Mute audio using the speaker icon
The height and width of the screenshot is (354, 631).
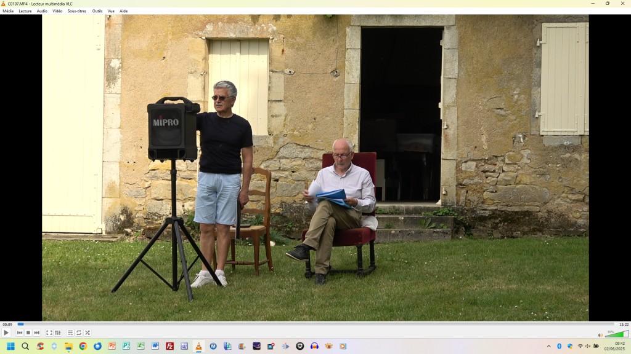[x=600, y=335]
